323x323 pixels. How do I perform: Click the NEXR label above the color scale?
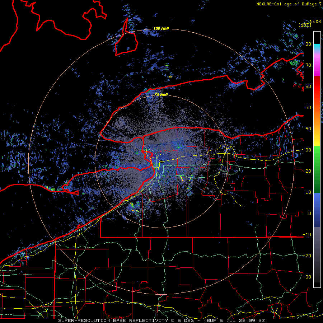click(x=315, y=22)
